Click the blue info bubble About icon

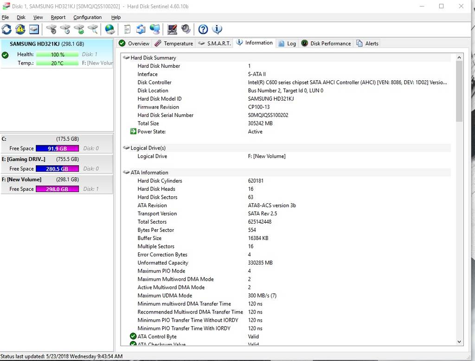tap(217, 29)
